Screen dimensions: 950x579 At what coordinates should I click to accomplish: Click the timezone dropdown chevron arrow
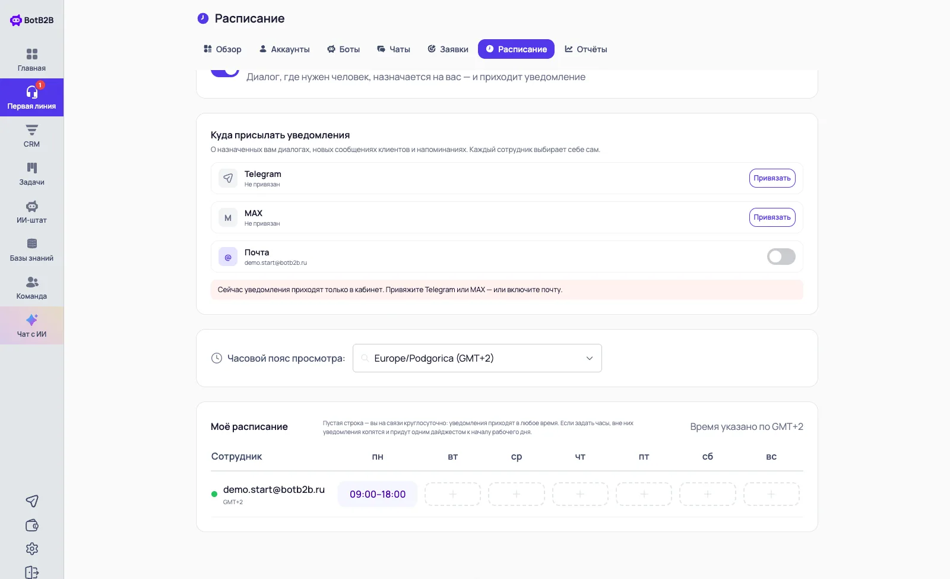[x=590, y=358]
